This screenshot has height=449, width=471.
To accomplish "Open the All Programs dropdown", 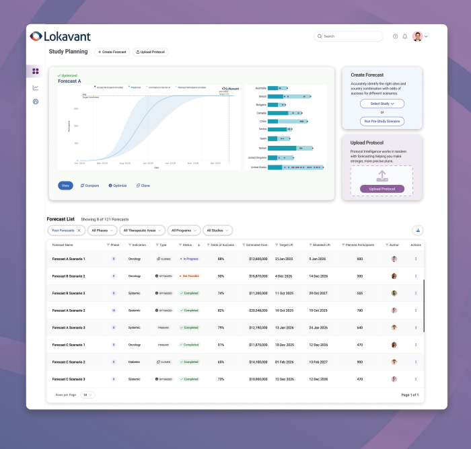I will [x=184, y=231].
